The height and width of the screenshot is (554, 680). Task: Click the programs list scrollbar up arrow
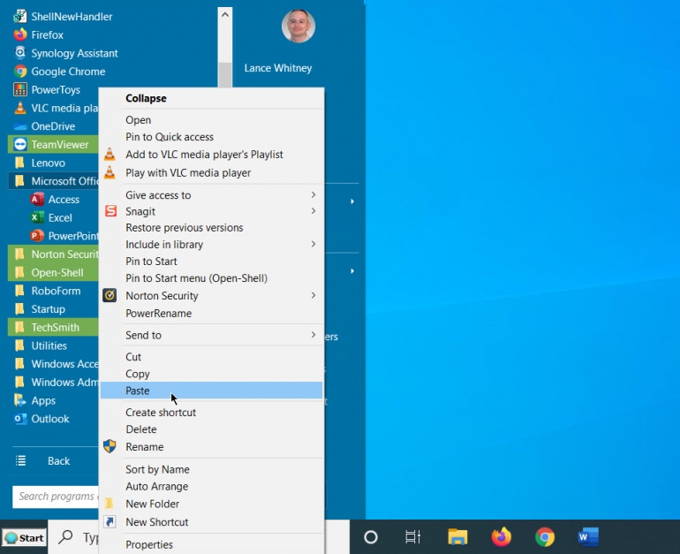tap(224, 15)
